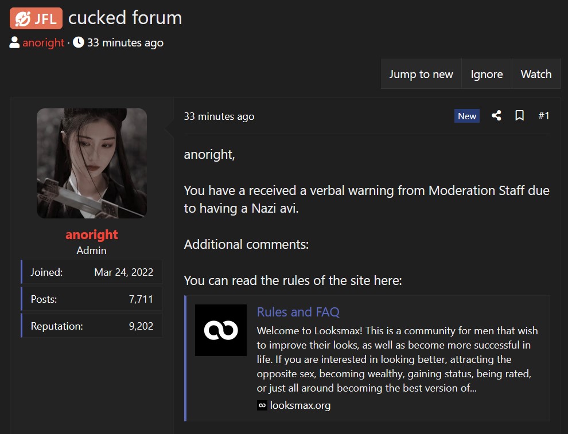Click the small looksmax.org favicon
The width and height of the screenshot is (568, 434).
pos(262,405)
